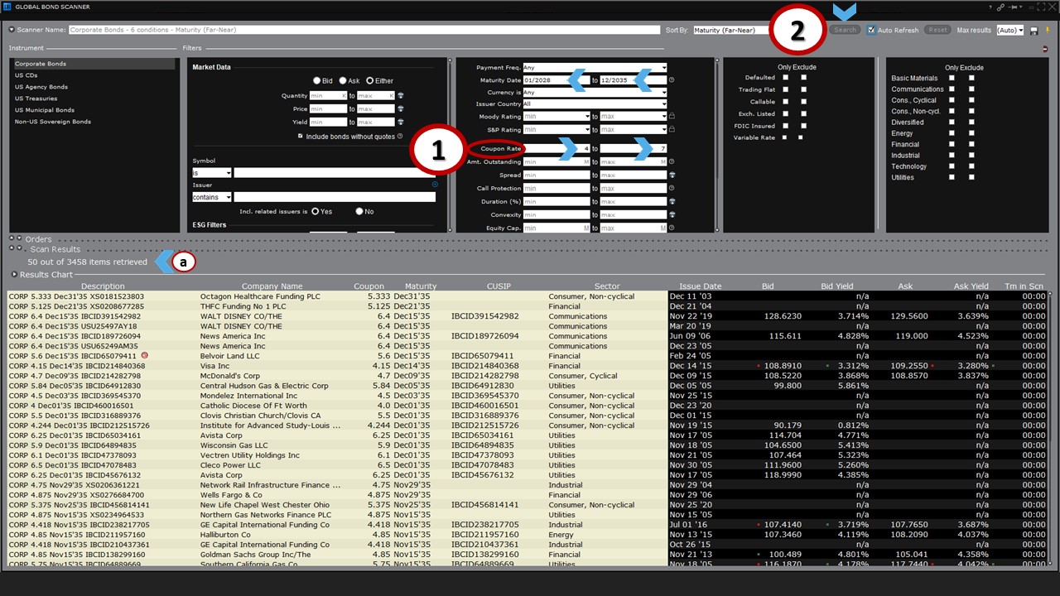This screenshot has height=596, width=1060.
Task: Click the lock icon next to Moody Rating
Action: click(672, 116)
